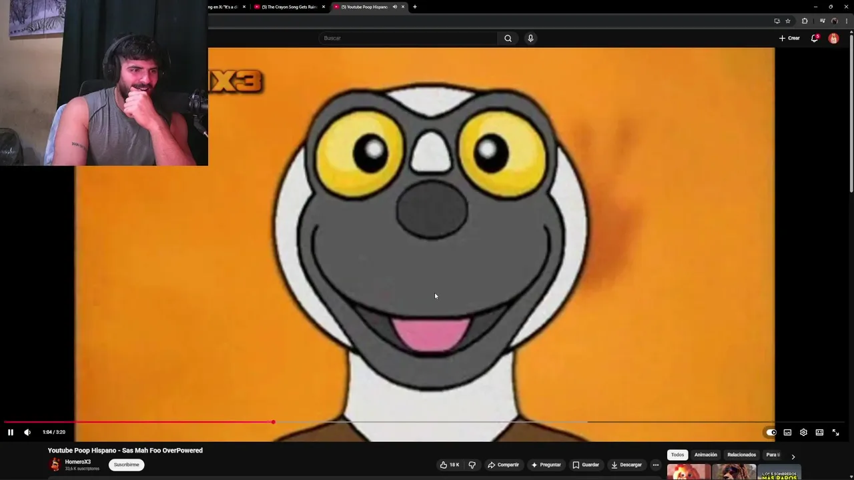854x480 pixels.
Task: Open the three-dot more actions menu
Action: pos(656,465)
